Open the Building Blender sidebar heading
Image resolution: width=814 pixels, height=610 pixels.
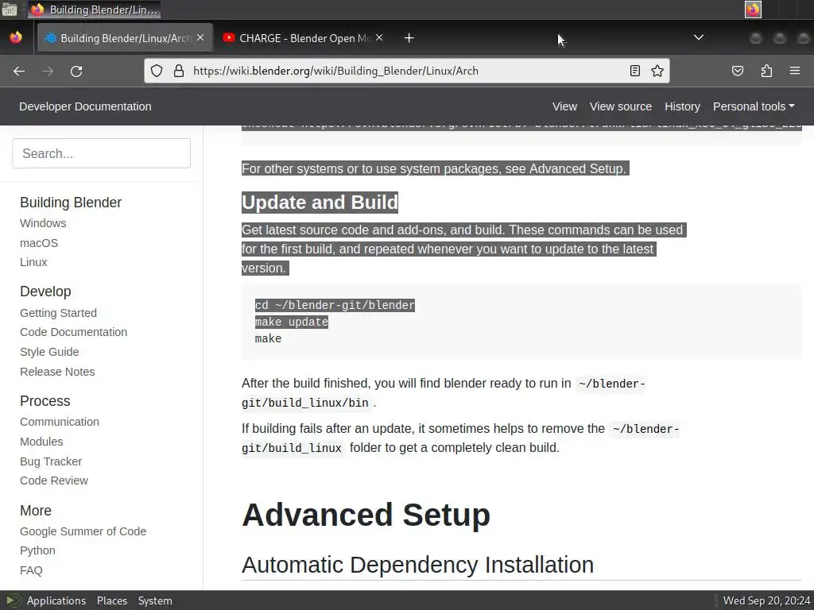coord(71,203)
